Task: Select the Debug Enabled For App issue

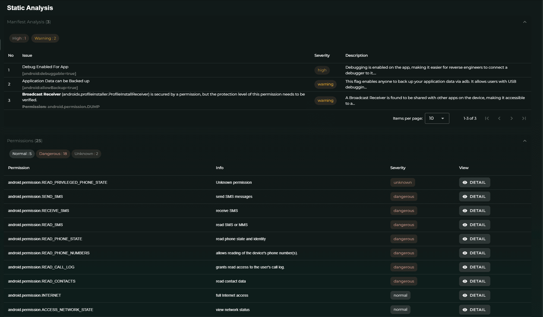Action: point(267,70)
